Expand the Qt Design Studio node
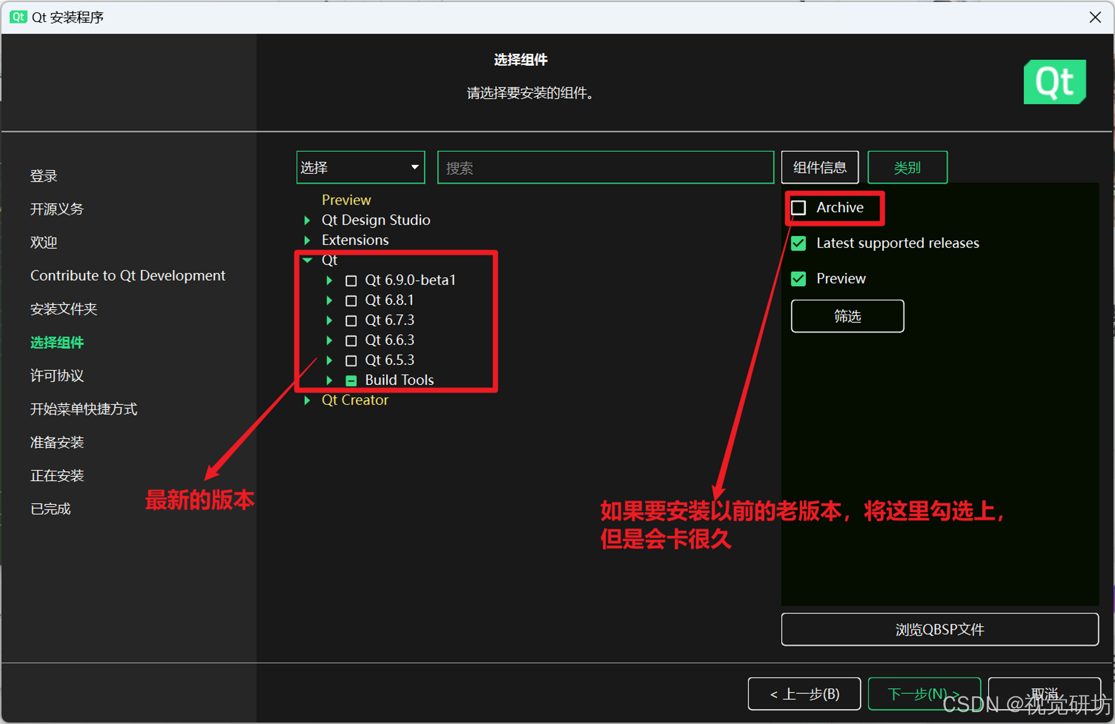 pyautogui.click(x=307, y=220)
